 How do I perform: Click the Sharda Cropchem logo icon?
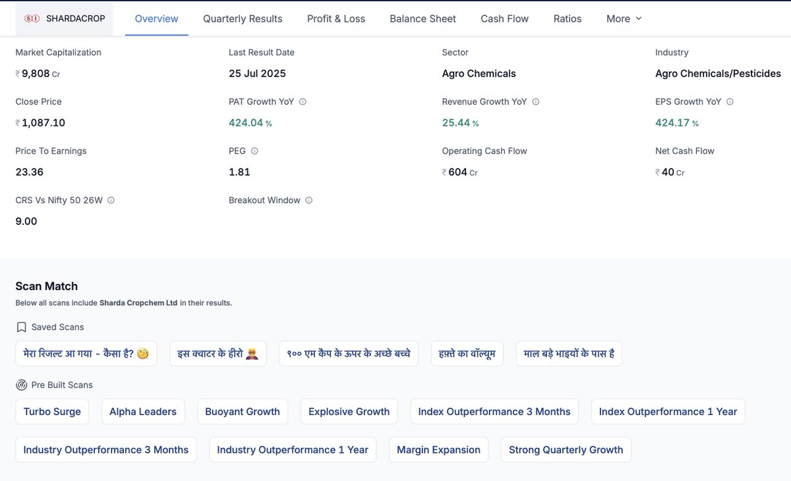point(32,18)
